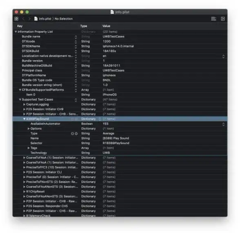Toggle the editor options lines icon

point(214,19)
